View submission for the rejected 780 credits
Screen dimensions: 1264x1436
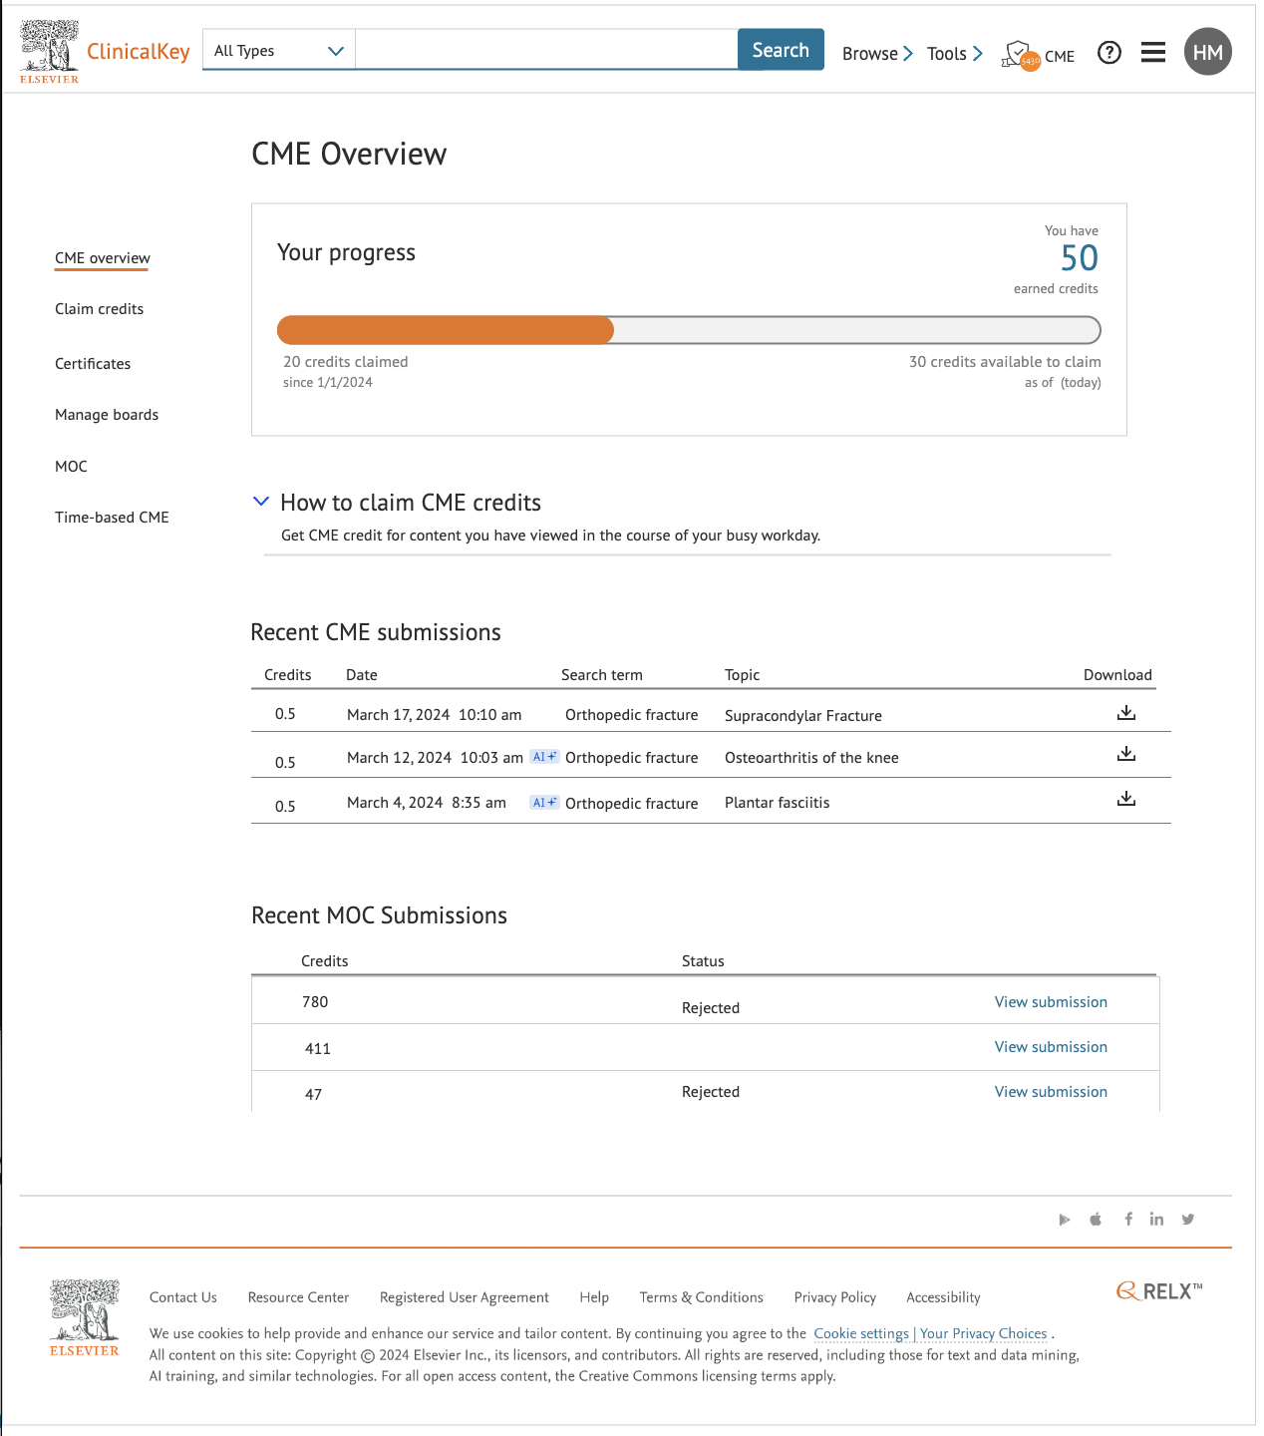pos(1050,1001)
